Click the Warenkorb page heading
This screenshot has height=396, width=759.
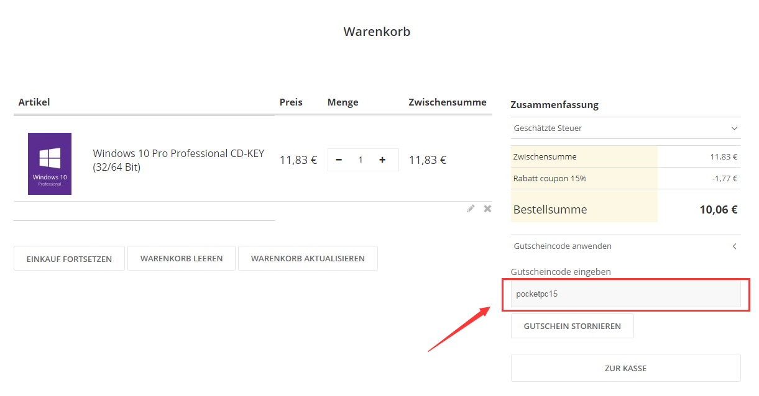point(377,32)
